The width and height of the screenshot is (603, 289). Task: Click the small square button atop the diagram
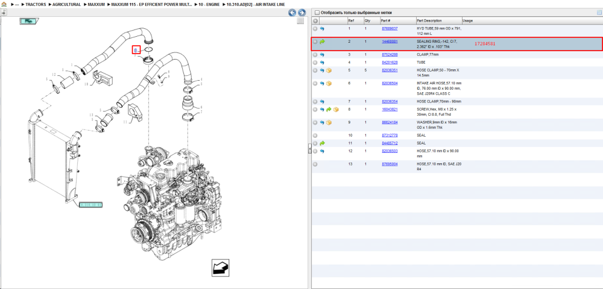[301, 21]
